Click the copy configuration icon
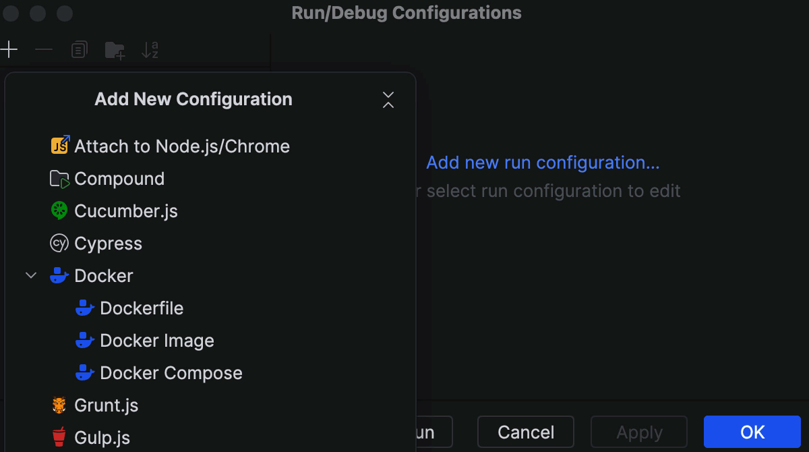This screenshot has width=809, height=452. (79, 49)
